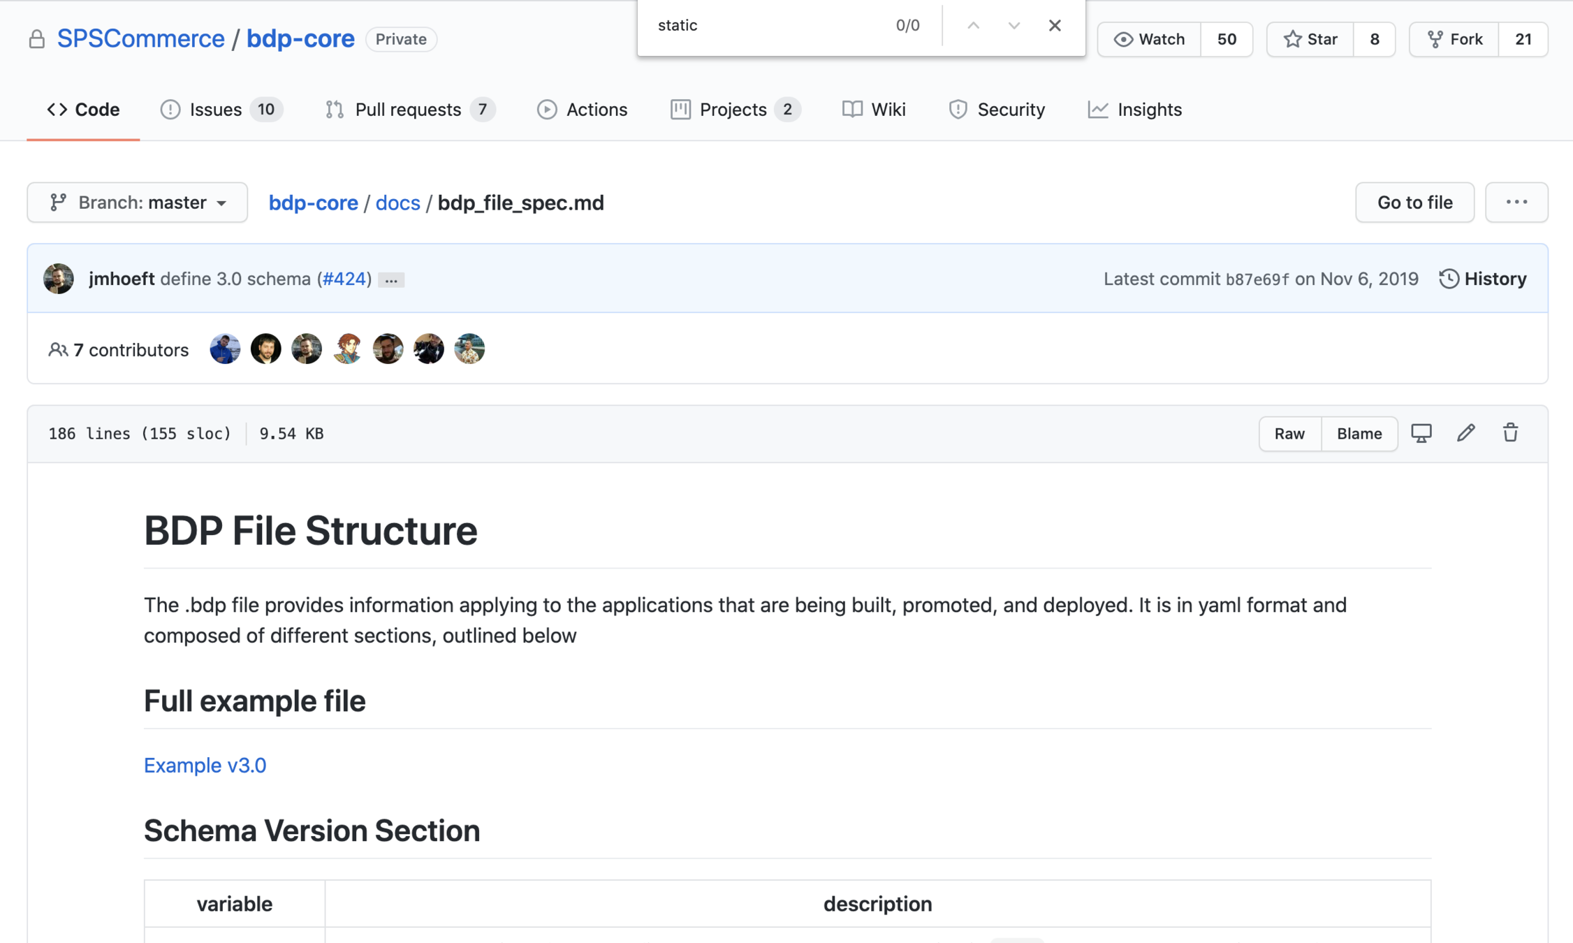Screen dimensions: 1573x943
Task: Open the Example v3.0 link
Action: (x=205, y=766)
